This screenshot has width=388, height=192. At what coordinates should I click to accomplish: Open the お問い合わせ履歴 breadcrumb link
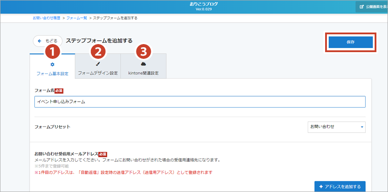pos(47,18)
